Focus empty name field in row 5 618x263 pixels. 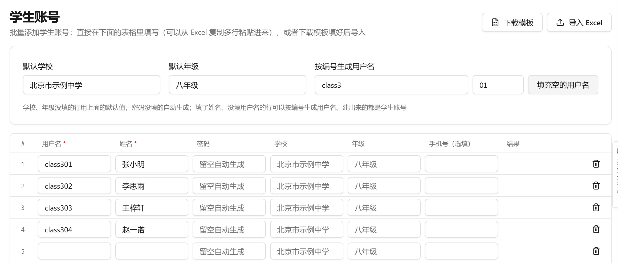pos(152,251)
